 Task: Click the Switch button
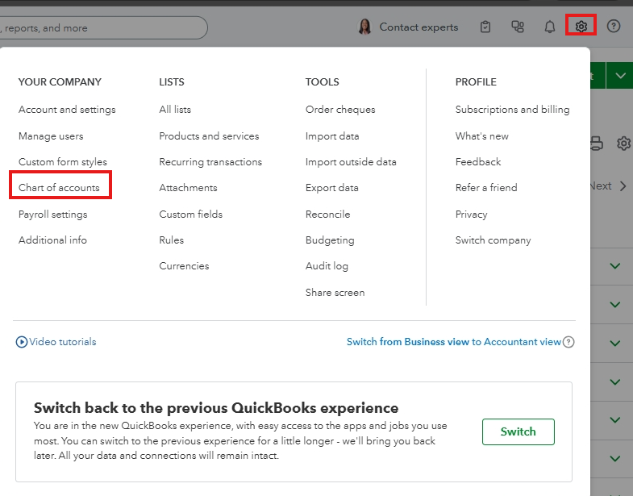[x=518, y=431]
